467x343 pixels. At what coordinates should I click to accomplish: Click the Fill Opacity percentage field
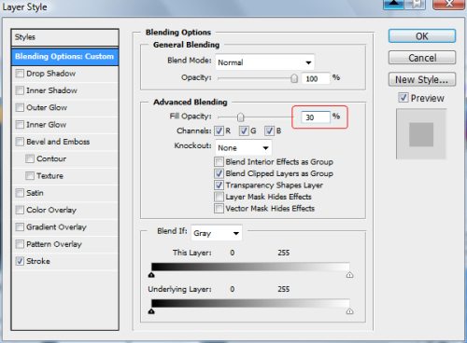tap(316, 117)
